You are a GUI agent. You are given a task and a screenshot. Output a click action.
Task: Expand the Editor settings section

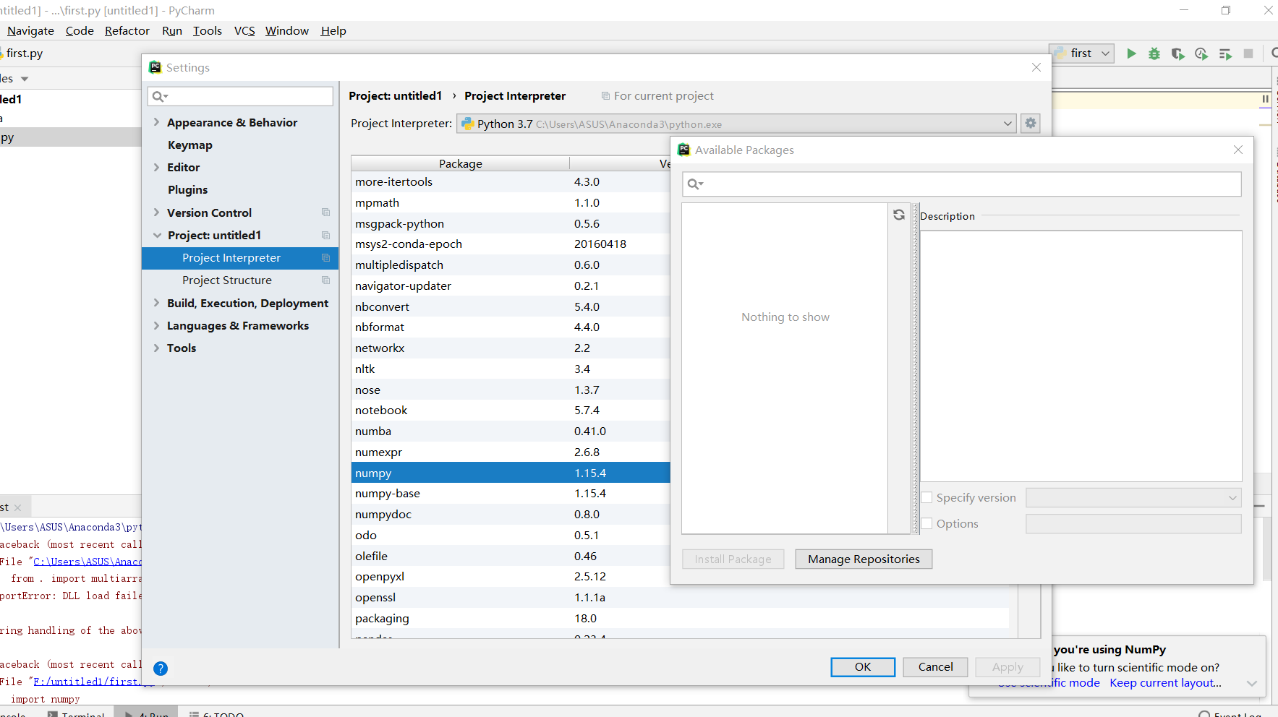156,167
